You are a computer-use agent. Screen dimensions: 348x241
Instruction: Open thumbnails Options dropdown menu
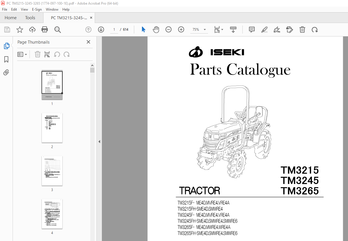(22, 55)
